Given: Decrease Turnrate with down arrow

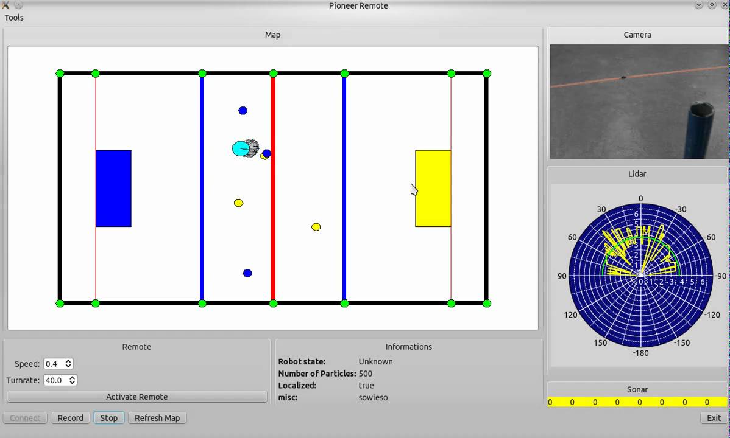Looking at the screenshot, I should pyautogui.click(x=72, y=383).
